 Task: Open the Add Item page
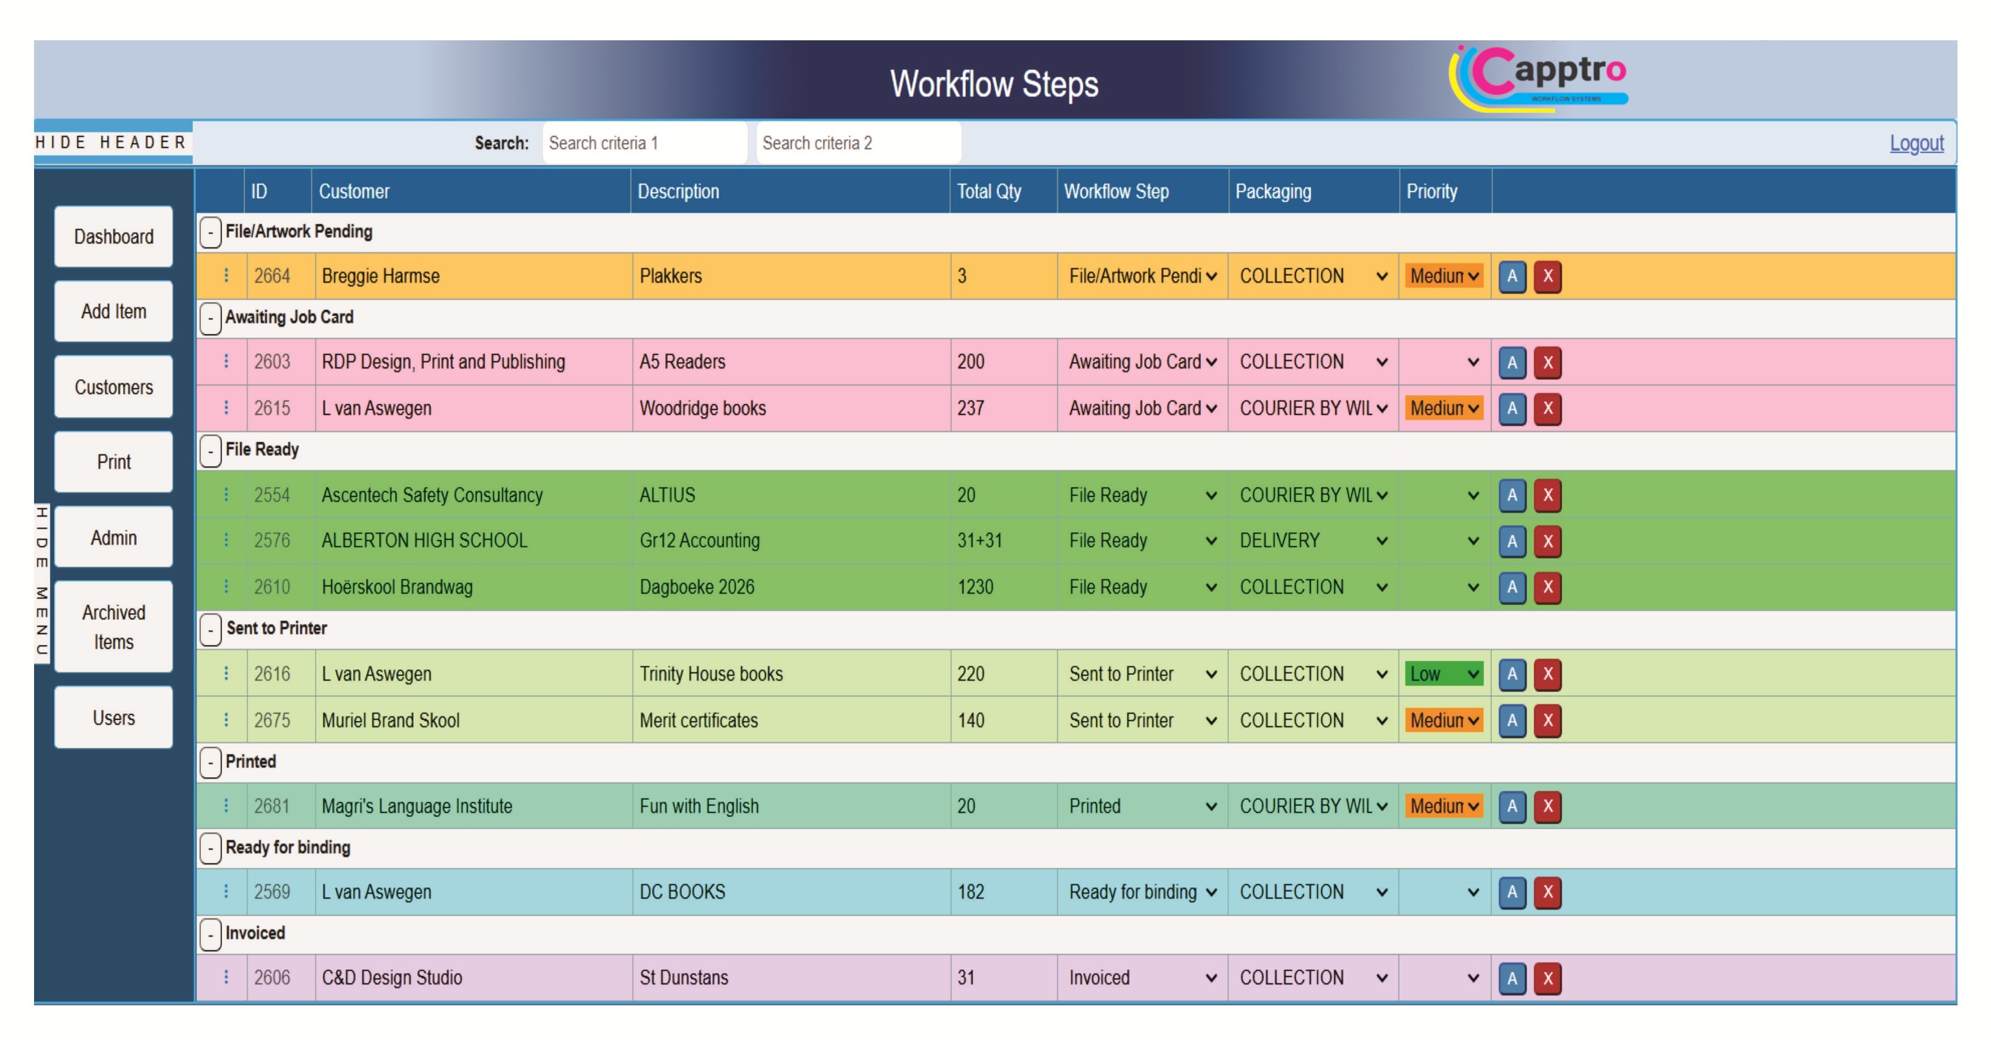click(x=113, y=312)
